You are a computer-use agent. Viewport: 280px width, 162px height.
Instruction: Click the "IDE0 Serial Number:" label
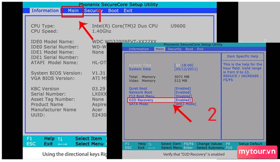(x=55, y=47)
